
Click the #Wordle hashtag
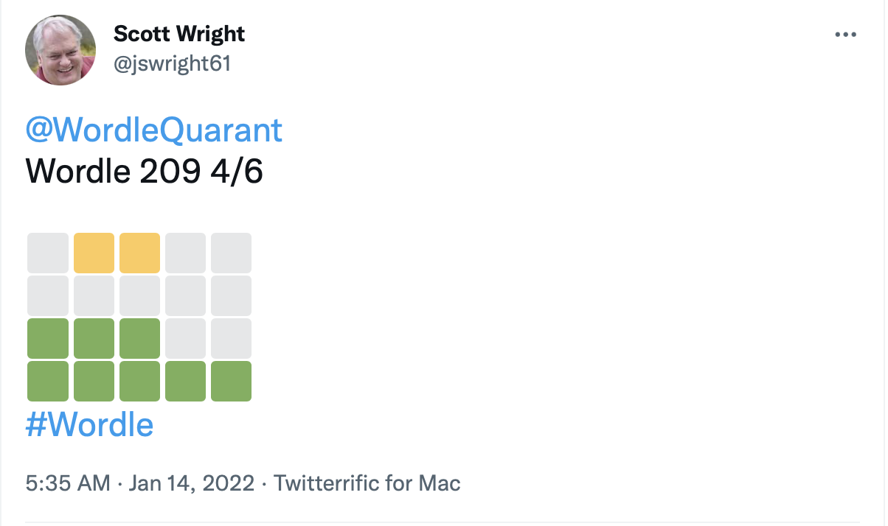89,424
